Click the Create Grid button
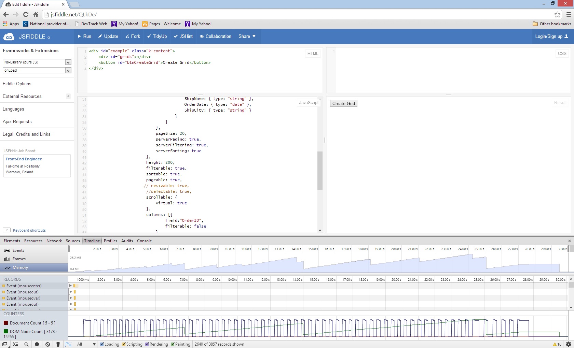Image resolution: width=574 pixels, height=348 pixels. coord(343,103)
